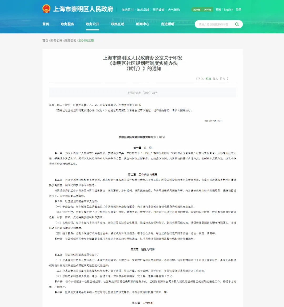Set font size to 标准
The image size is (284, 307).
208,79
